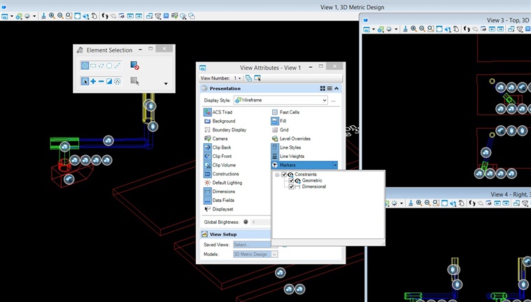Open Display Style Wireframe dropdown
The width and height of the screenshot is (531, 302).
pyautogui.click(x=281, y=100)
